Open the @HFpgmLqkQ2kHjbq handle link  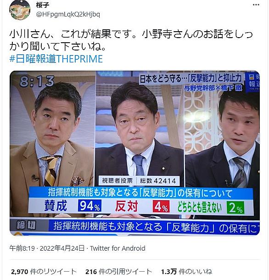(x=68, y=14)
